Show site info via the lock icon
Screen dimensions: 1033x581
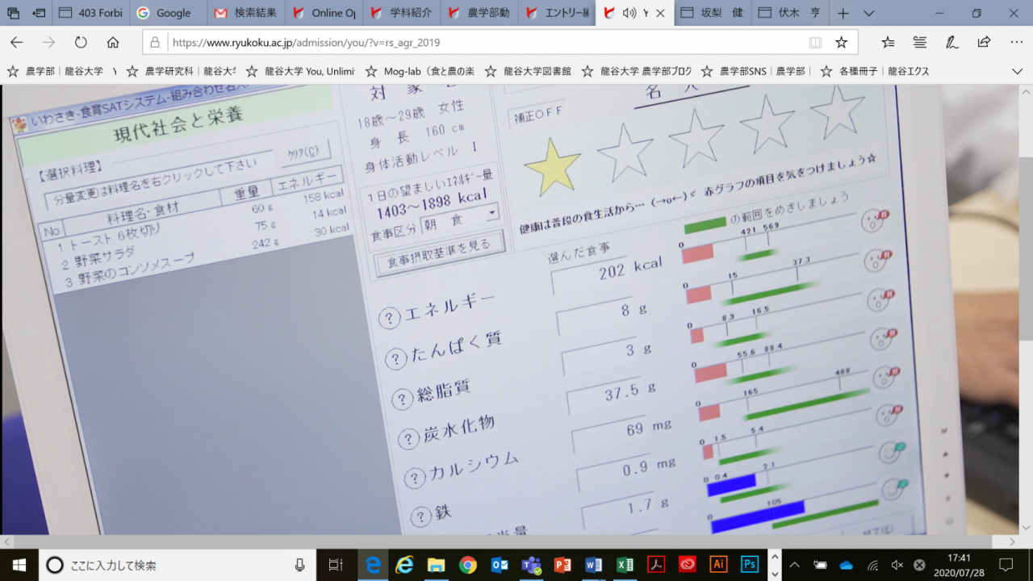coord(156,42)
